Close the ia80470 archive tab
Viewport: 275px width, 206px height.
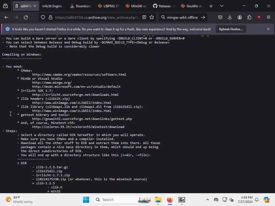pyautogui.click(x=35, y=6)
